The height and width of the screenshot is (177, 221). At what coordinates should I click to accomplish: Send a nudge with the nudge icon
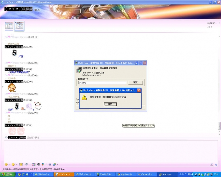[21, 164]
